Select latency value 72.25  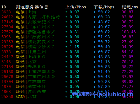128,72
